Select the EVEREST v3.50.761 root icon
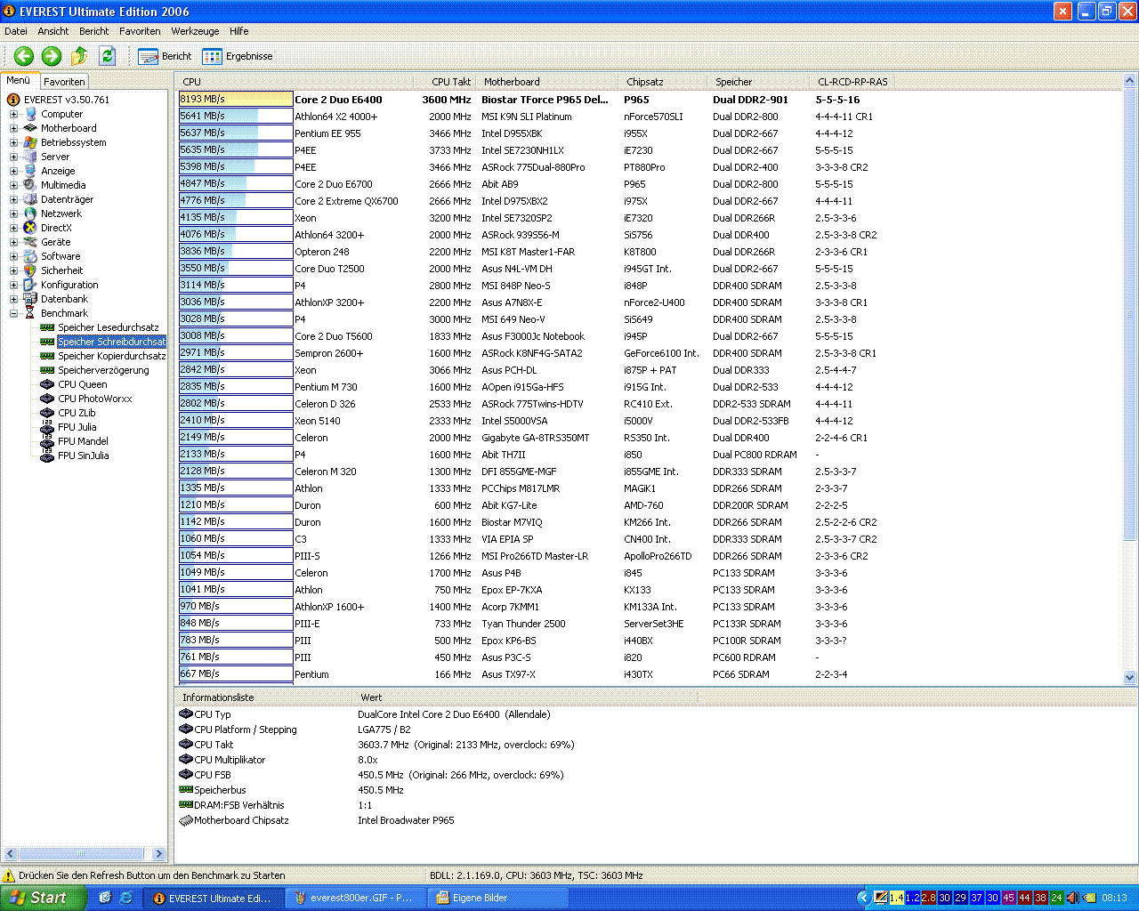1139x911 pixels. [x=13, y=100]
